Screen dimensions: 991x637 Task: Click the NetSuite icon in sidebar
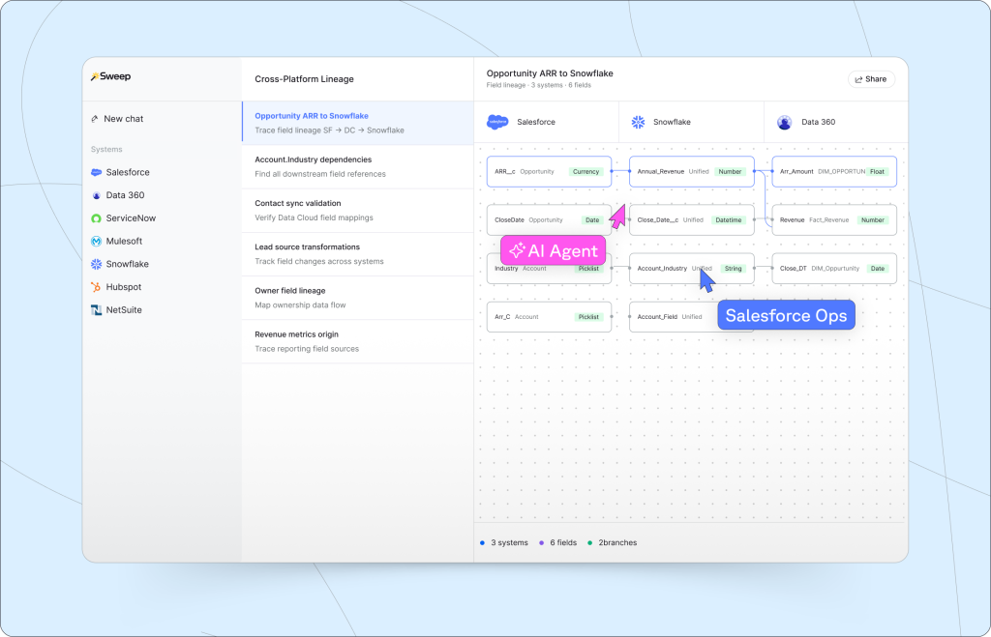[96, 310]
